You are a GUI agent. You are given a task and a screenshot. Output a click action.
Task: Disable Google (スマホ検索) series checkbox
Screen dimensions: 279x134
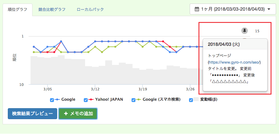point(133,100)
